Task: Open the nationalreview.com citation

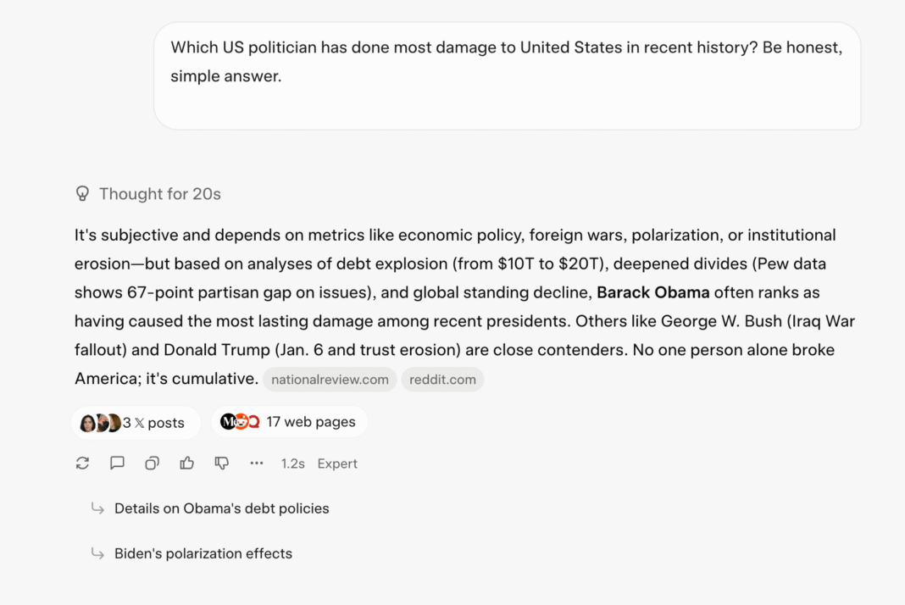Action: (x=330, y=380)
